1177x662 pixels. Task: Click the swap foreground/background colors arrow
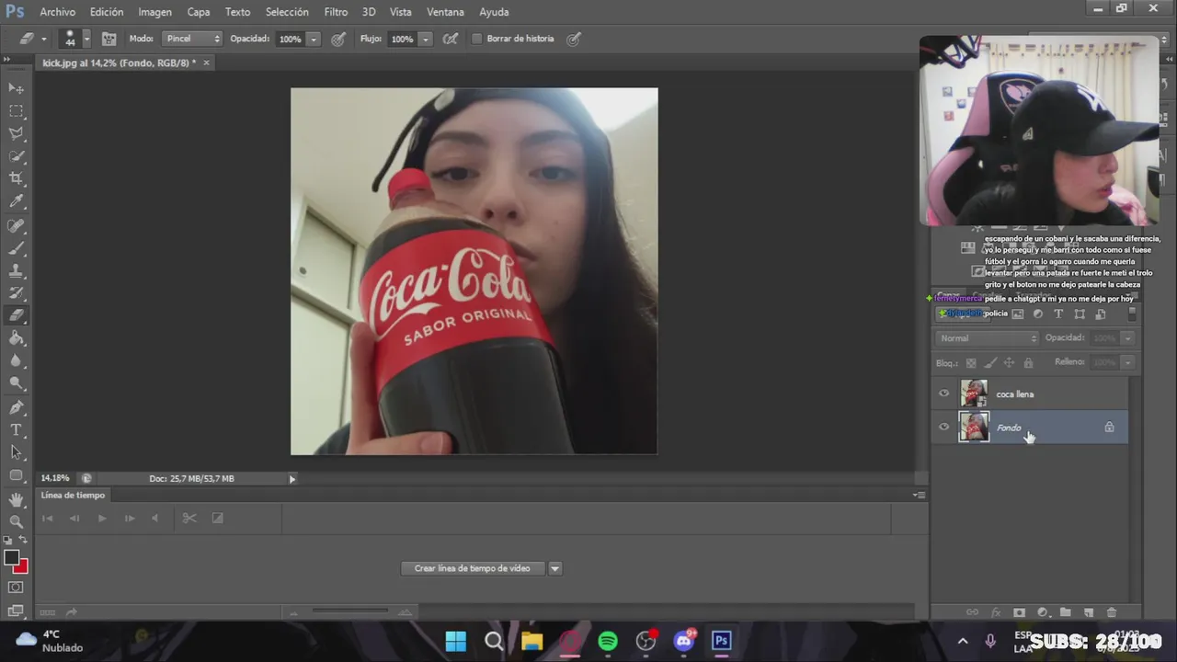[23, 541]
